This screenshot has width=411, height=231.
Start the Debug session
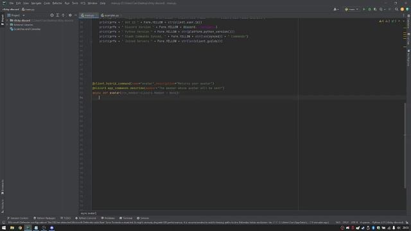pos(370,9)
